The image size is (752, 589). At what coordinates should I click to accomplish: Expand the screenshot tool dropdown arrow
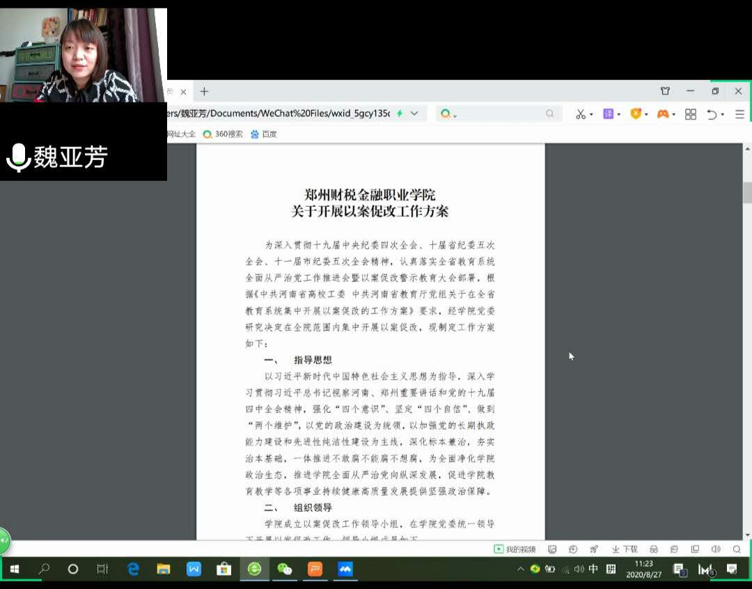pos(591,115)
